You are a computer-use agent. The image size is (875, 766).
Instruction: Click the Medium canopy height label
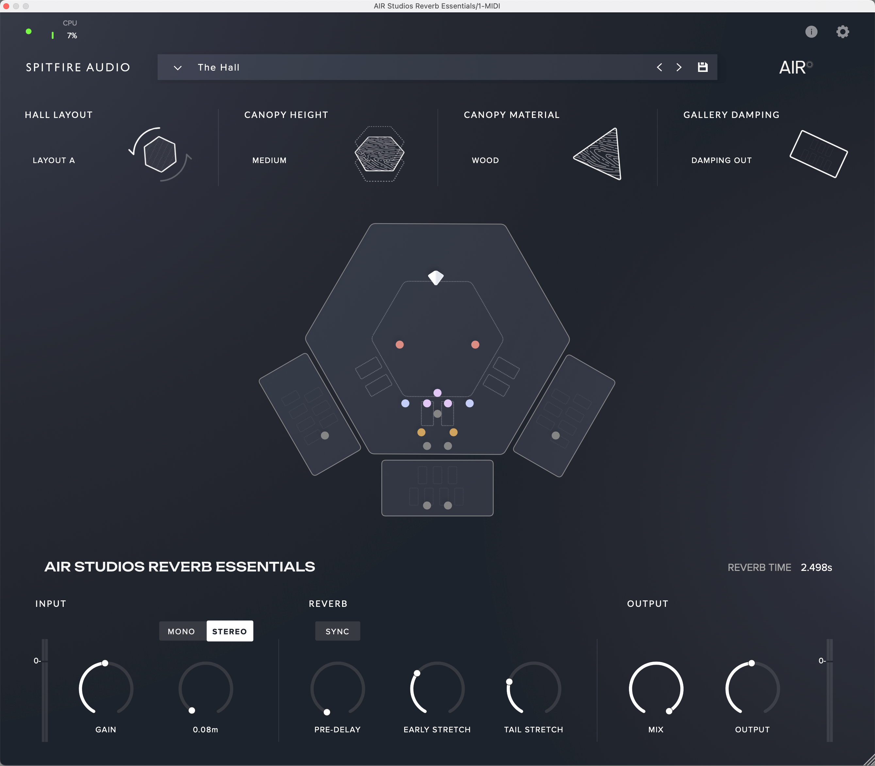269,160
